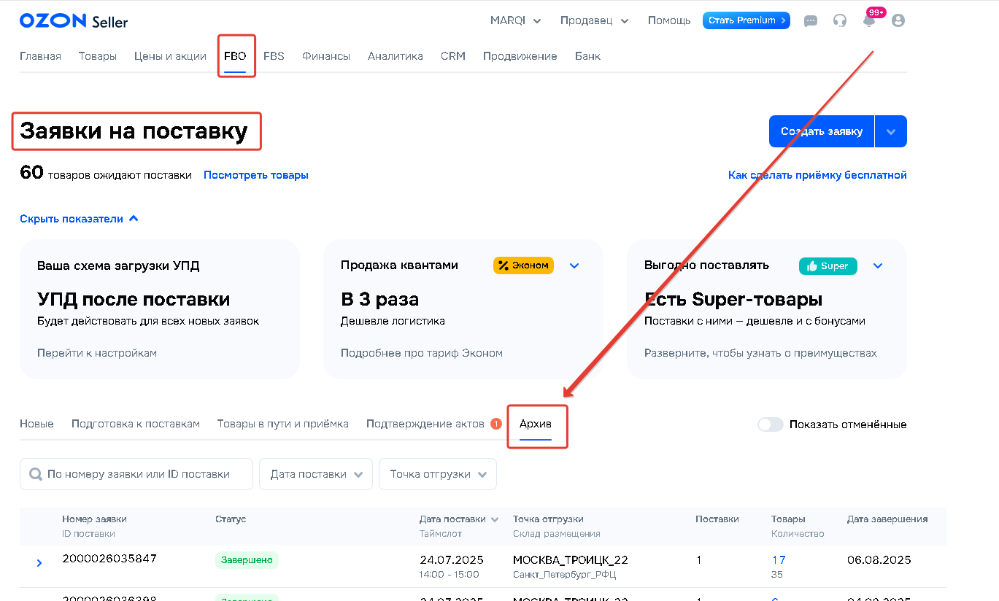Switch to Подтверждение актов tab
The image size is (999, 601).
pos(425,424)
